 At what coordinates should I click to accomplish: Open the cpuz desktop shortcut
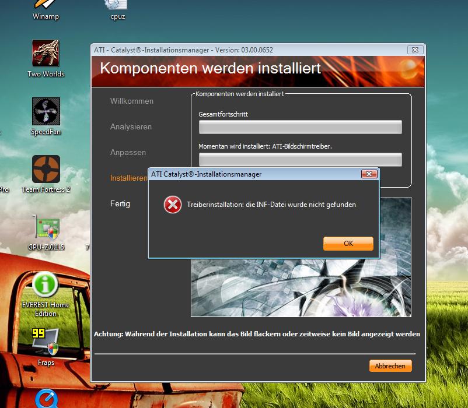click(x=117, y=9)
